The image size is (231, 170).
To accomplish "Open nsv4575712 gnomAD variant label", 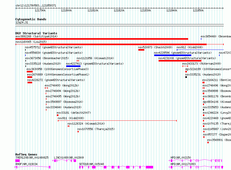I will pyautogui.click(x=54, y=47).
